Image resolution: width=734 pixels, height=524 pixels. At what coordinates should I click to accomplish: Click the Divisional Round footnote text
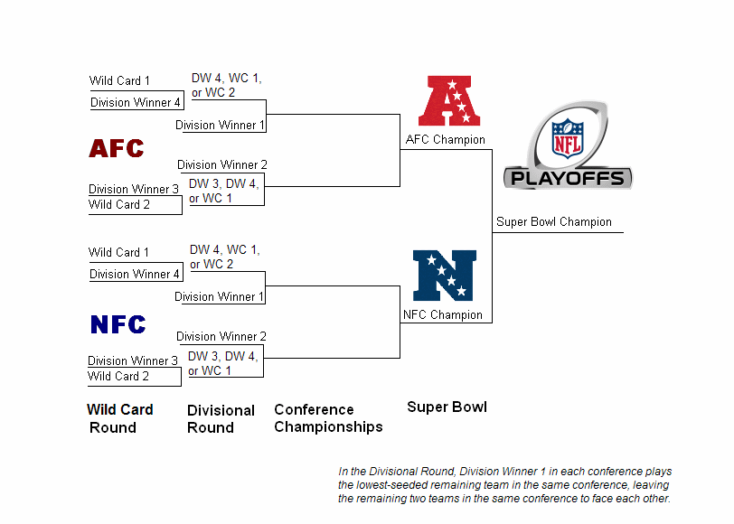pos(504,485)
